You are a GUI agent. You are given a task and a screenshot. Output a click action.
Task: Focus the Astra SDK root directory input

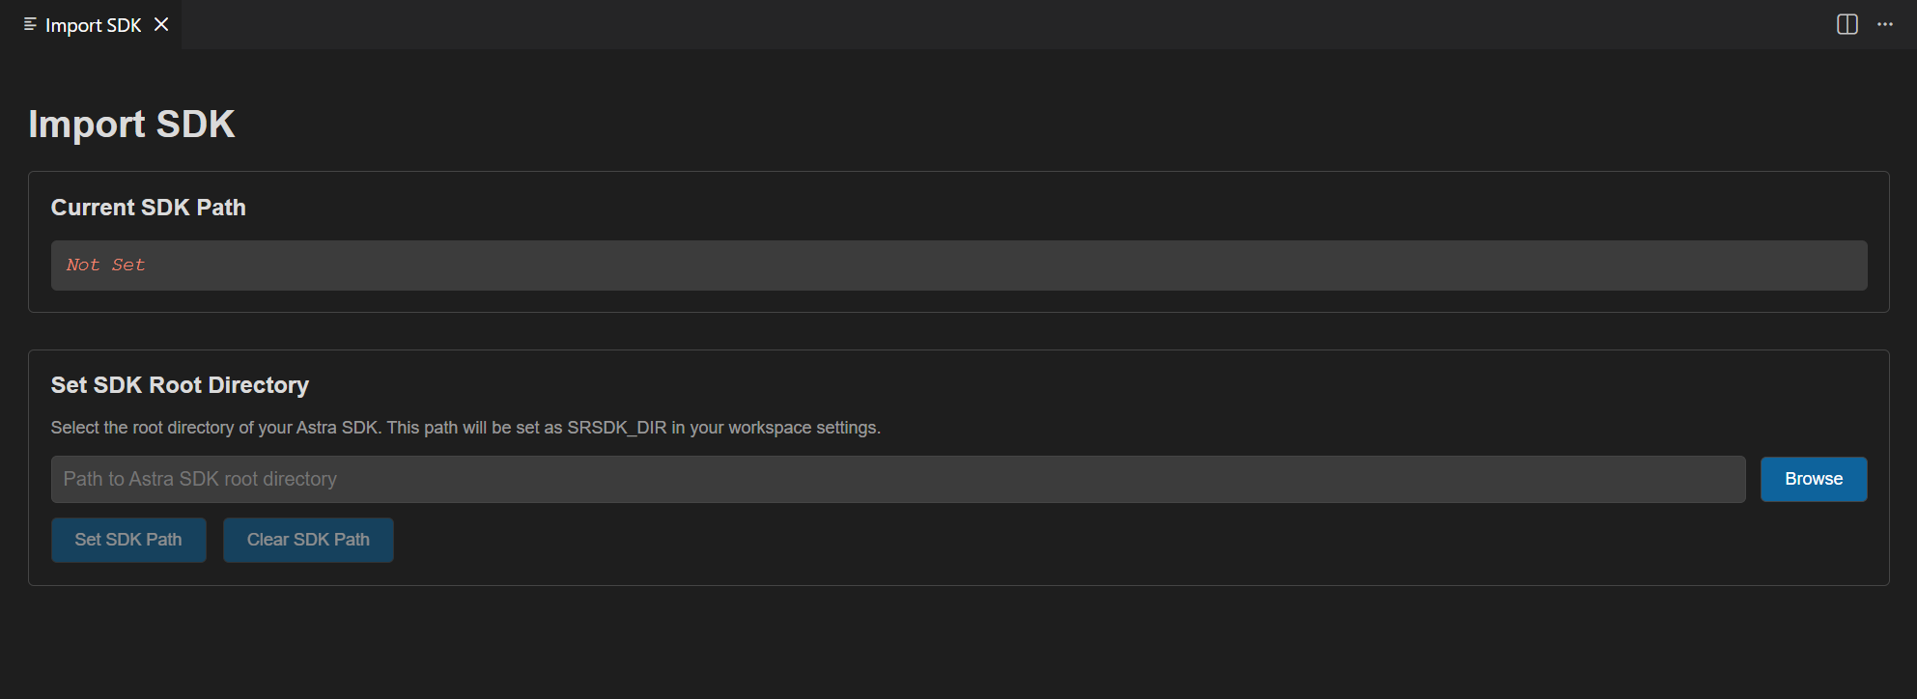[x=897, y=480]
